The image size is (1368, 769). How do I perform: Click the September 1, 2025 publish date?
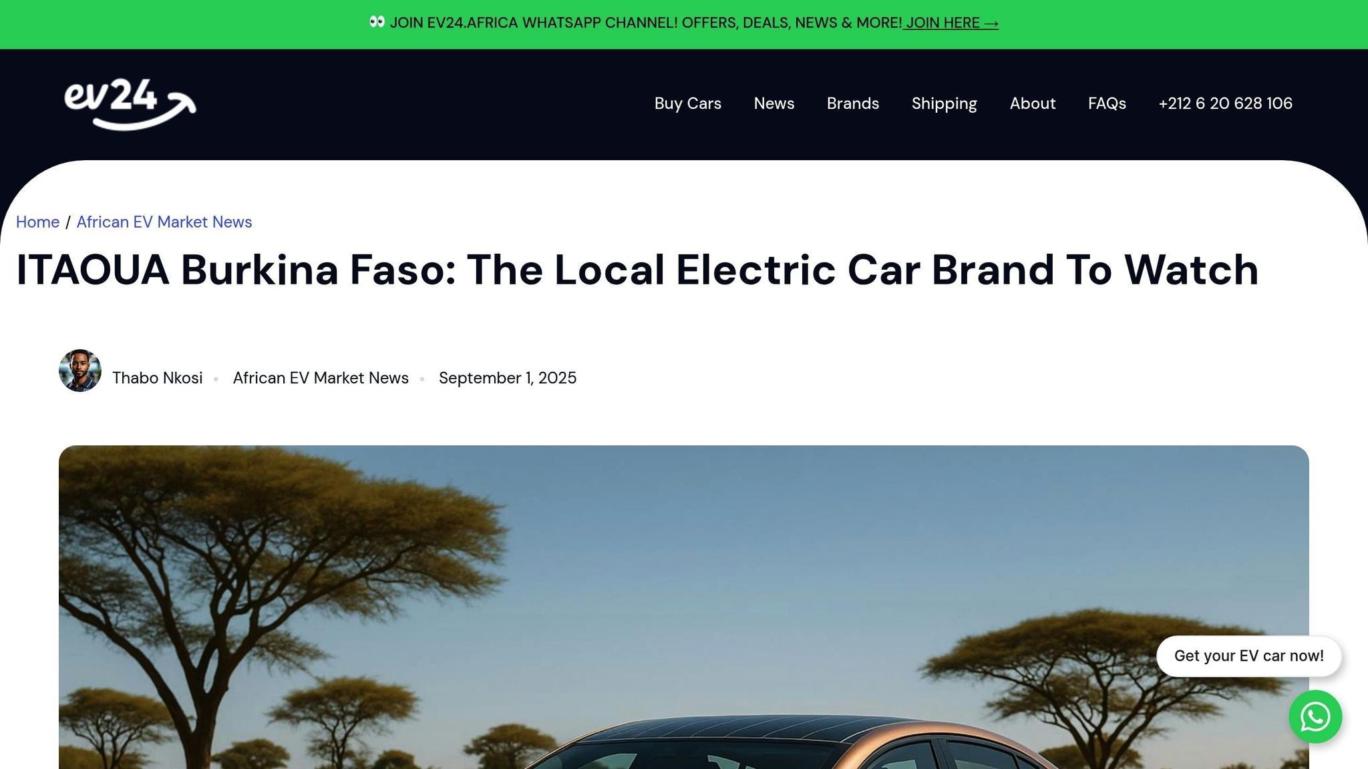pyautogui.click(x=507, y=378)
